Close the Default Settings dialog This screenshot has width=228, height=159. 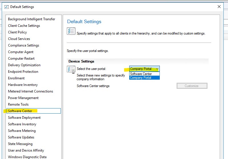point(219,7)
